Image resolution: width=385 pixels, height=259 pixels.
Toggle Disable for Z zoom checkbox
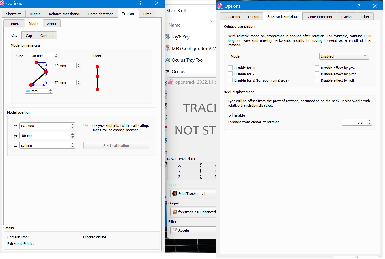(x=230, y=80)
